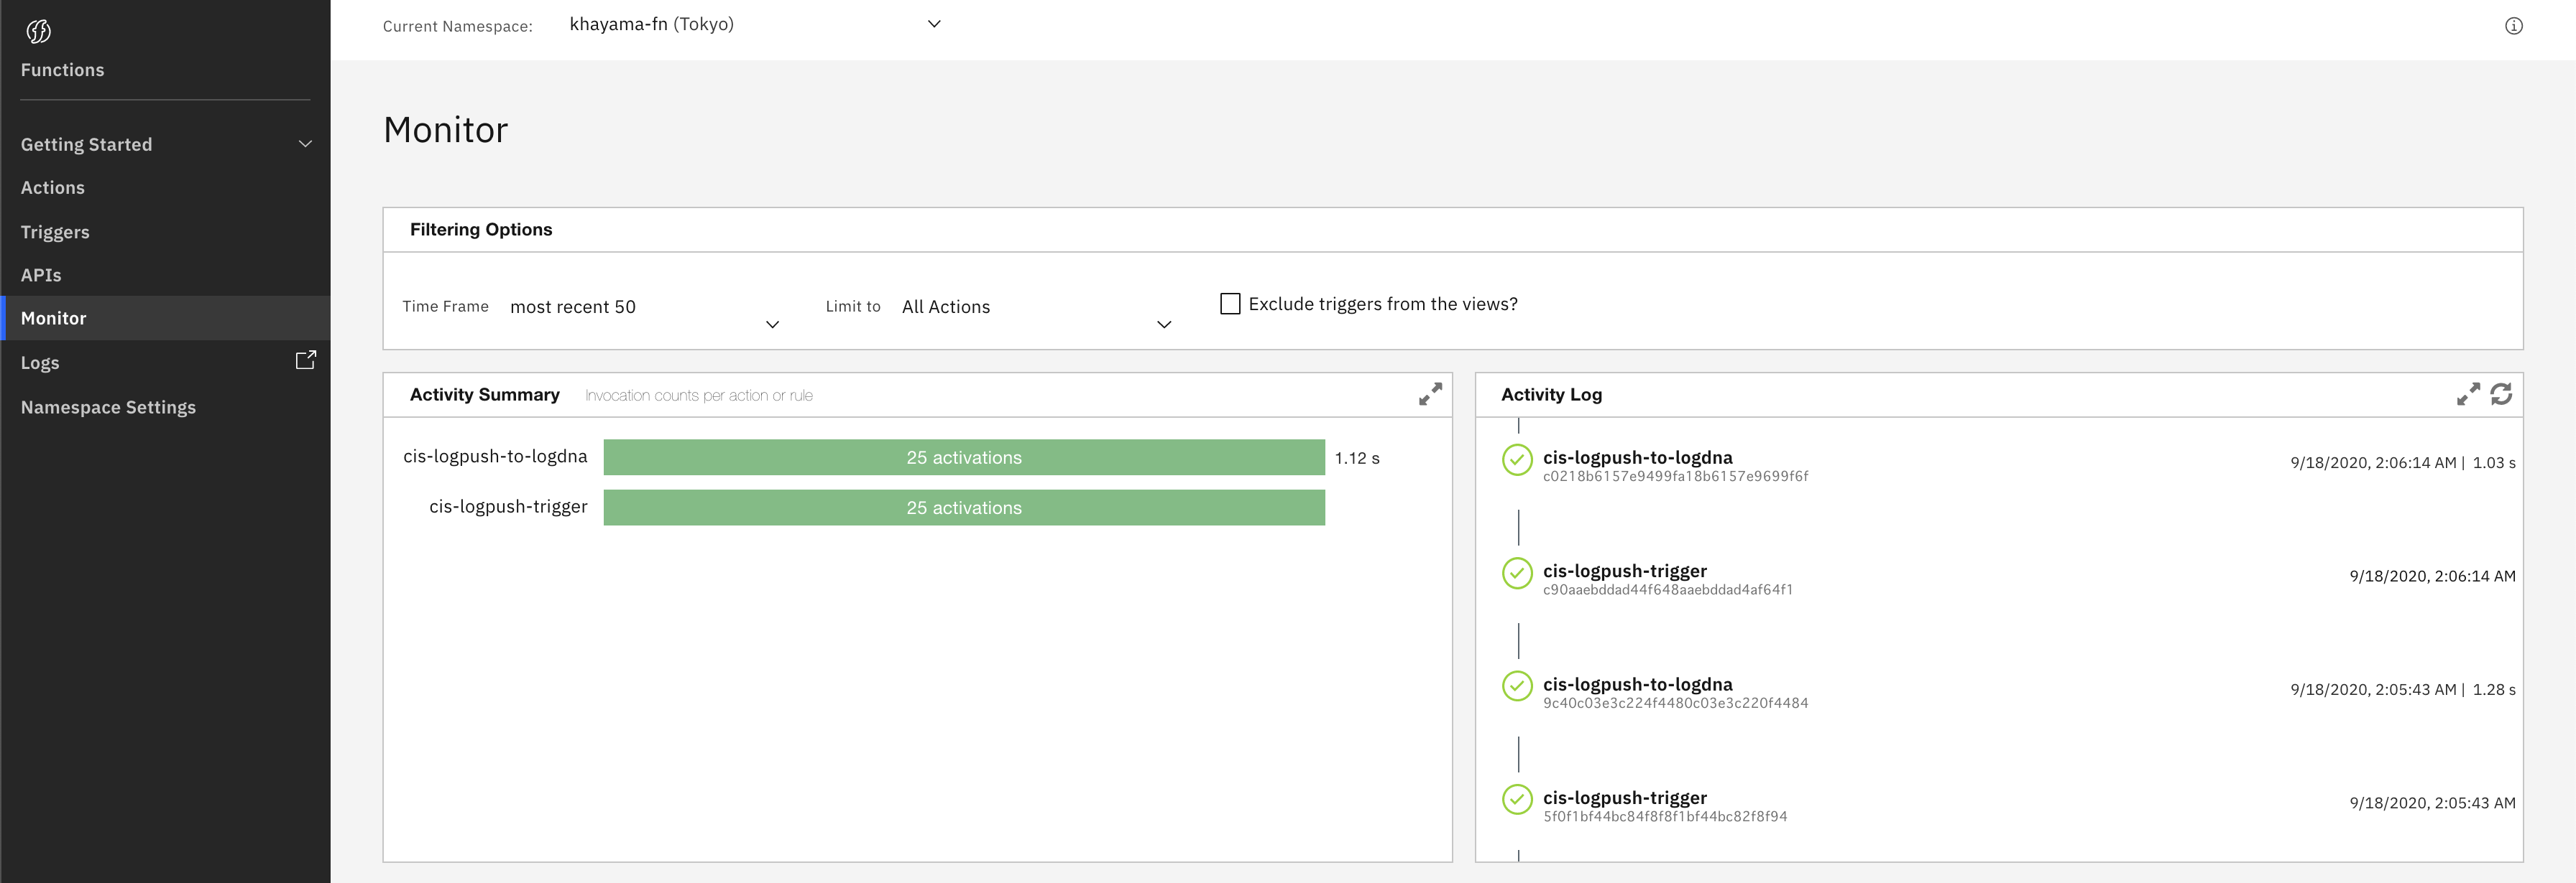The image size is (2576, 883).
Task: Open APIs page from sidebar
Action: tap(41, 275)
